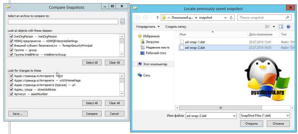This screenshot has height=134, width=298.
Task: Click the classes list scroll-up arrow
Action: point(122,36)
